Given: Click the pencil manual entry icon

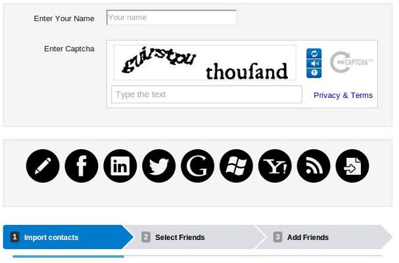Looking at the screenshot, I should 43,166.
